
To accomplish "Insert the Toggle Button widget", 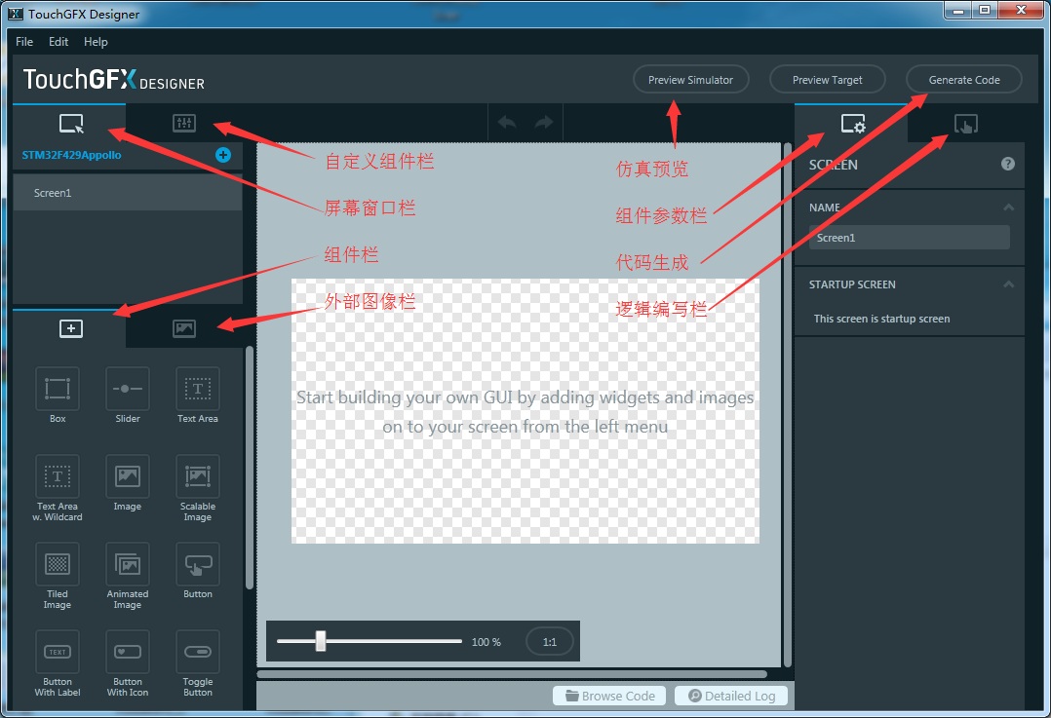I will (x=198, y=652).
